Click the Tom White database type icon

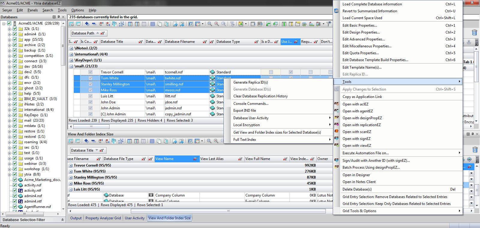pyautogui.click(x=212, y=78)
